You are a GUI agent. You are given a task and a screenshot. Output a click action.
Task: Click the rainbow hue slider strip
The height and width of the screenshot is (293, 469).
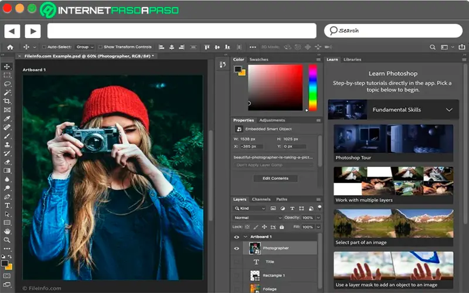pos(312,87)
